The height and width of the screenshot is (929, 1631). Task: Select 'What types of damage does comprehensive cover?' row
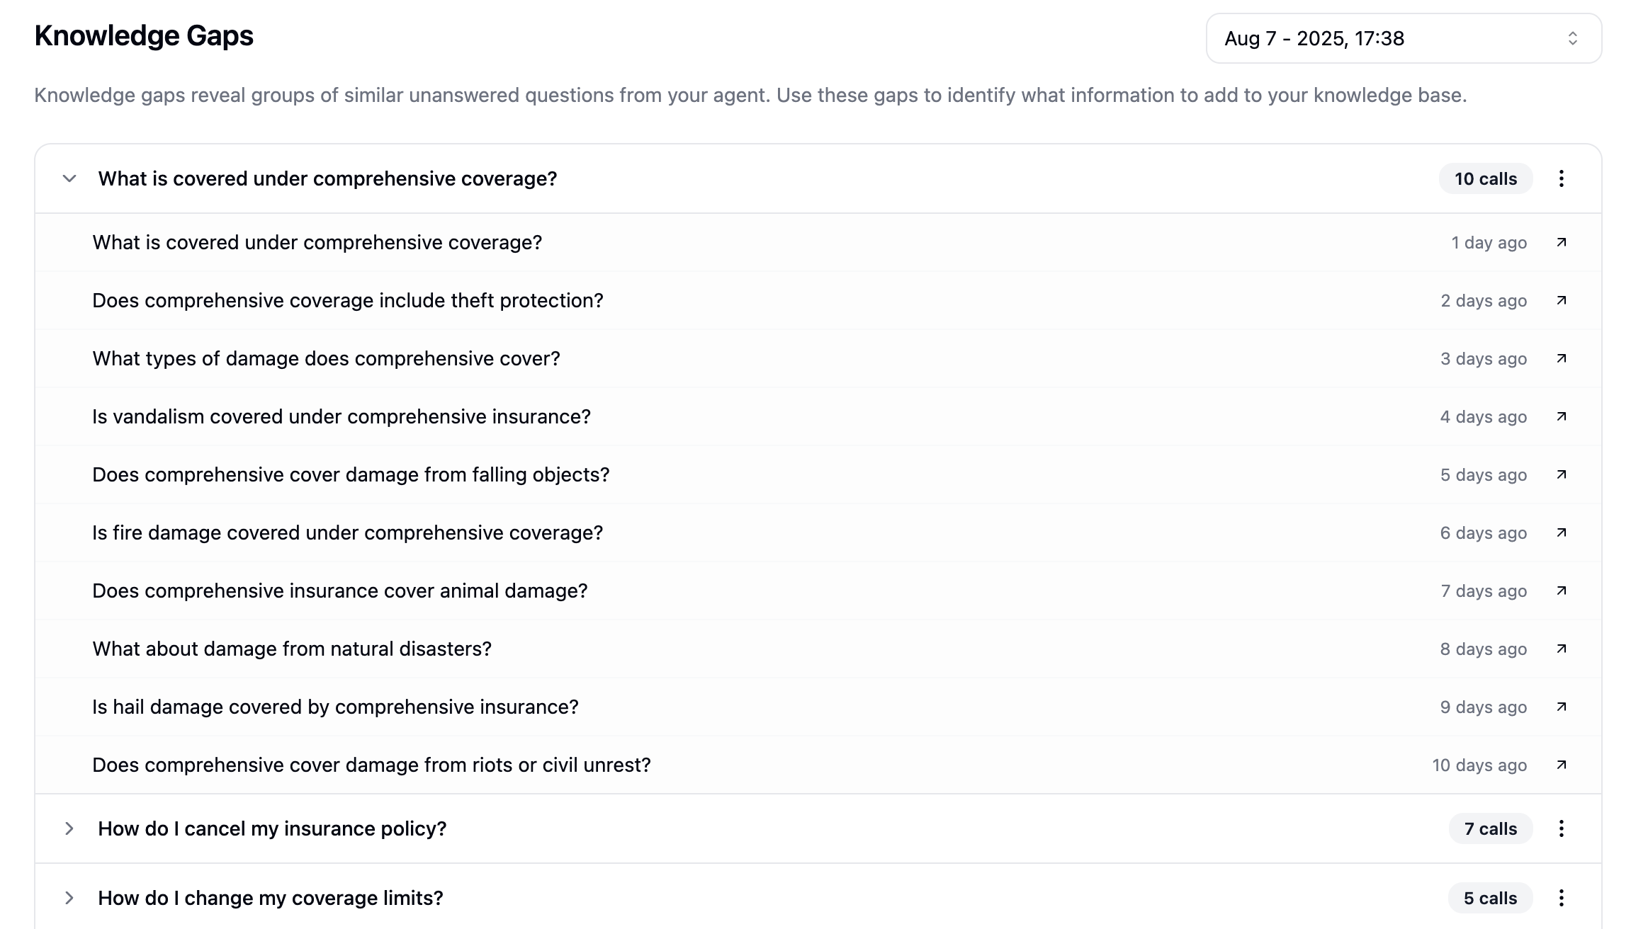326,359
